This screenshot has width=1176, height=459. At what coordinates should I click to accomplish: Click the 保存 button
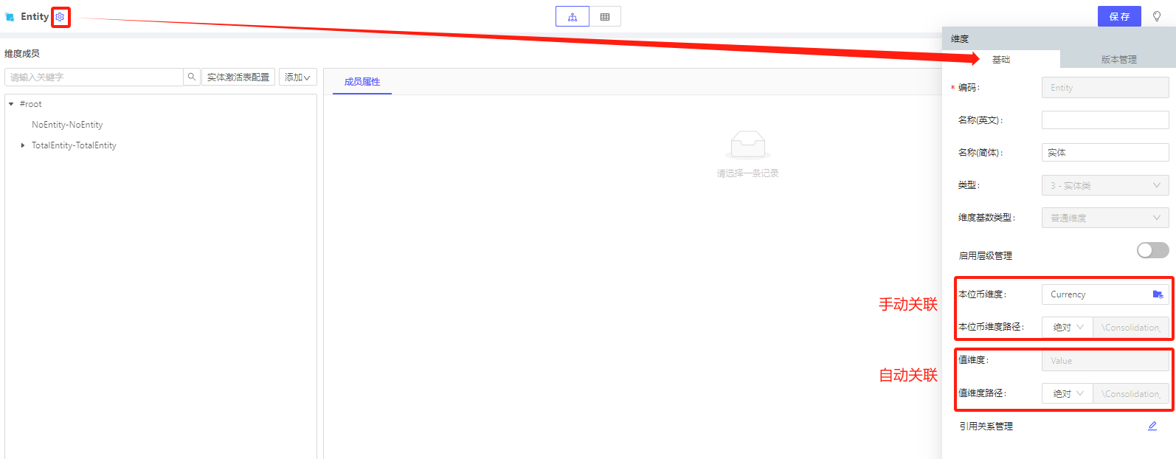pos(1119,16)
